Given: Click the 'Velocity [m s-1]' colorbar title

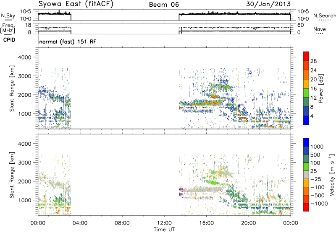Looking at the screenshot, I should (x=332, y=175).
